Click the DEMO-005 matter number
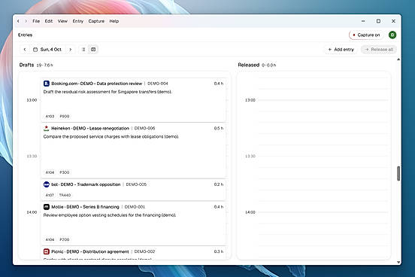415x277 pixels. 136,184
